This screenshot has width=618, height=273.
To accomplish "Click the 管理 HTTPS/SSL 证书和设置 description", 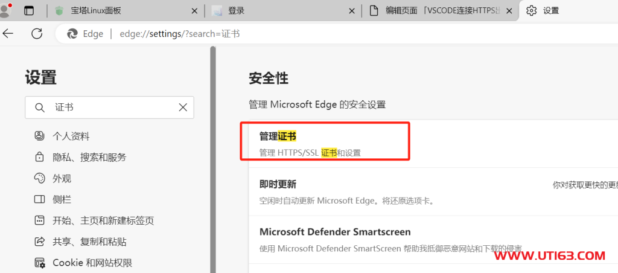I will click(310, 153).
